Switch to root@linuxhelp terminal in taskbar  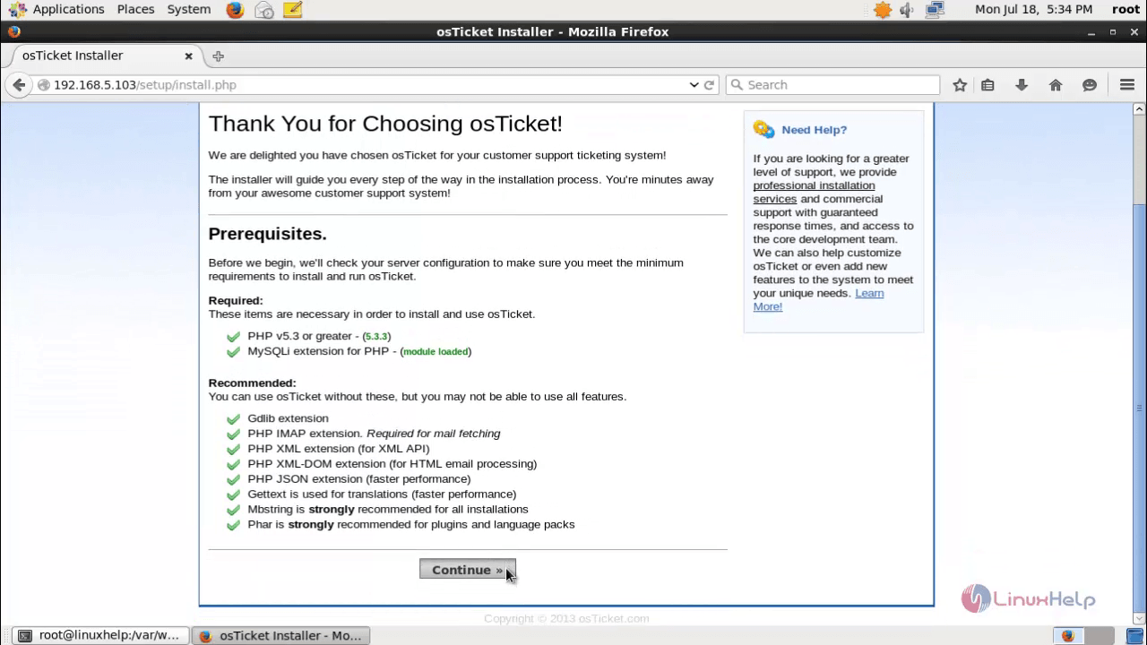click(99, 635)
